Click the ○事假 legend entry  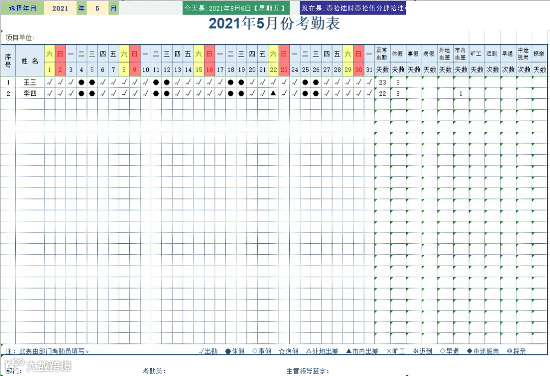point(262,351)
